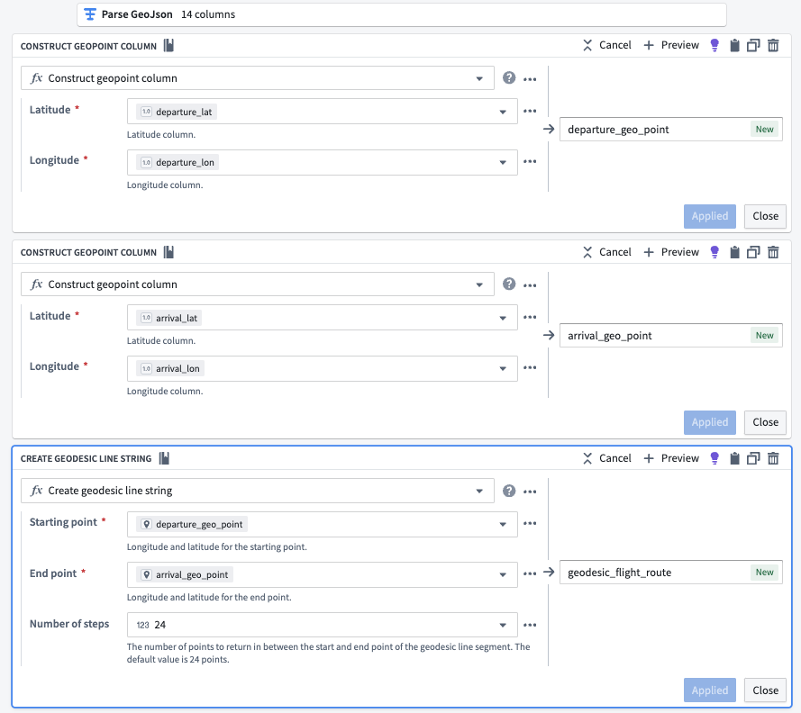
Task: Expand the arrival_lat Latitude dropdown
Action: pyautogui.click(x=503, y=318)
